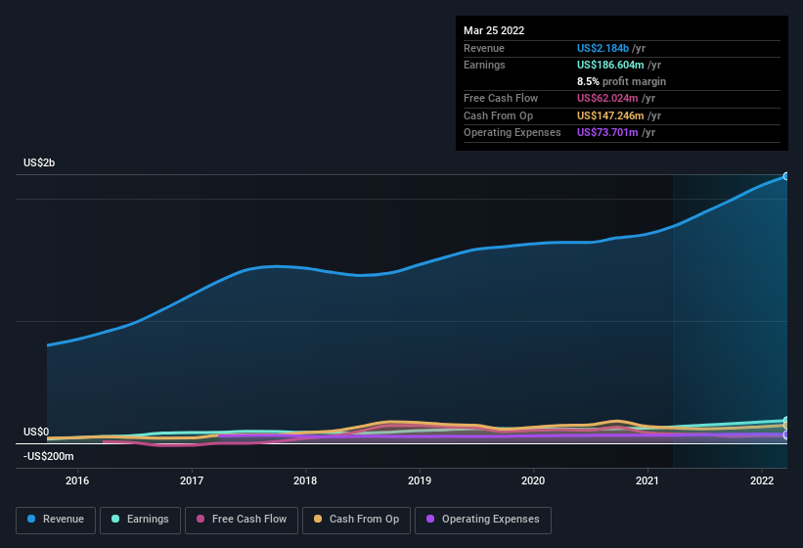Click the US$73.701m operating expenses value
Screen dimensions: 803x548
[x=607, y=132]
